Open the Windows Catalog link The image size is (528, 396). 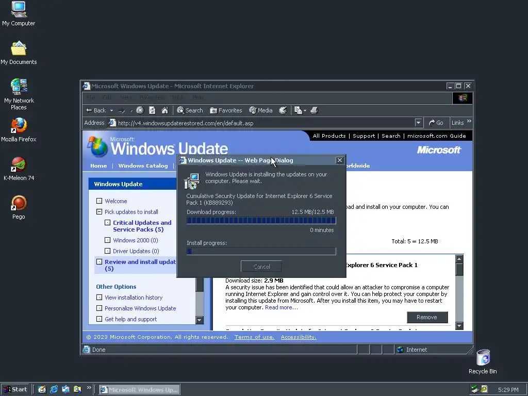coord(143,166)
